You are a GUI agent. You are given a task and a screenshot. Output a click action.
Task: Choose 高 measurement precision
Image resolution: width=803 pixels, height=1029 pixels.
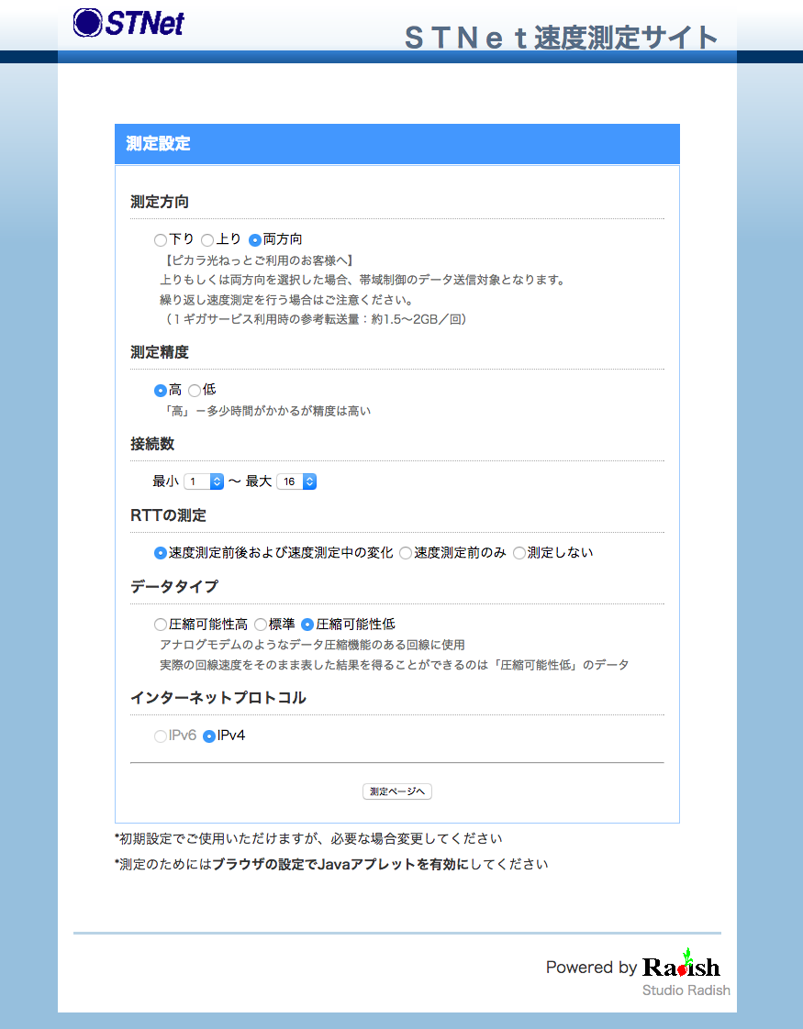pos(161,391)
